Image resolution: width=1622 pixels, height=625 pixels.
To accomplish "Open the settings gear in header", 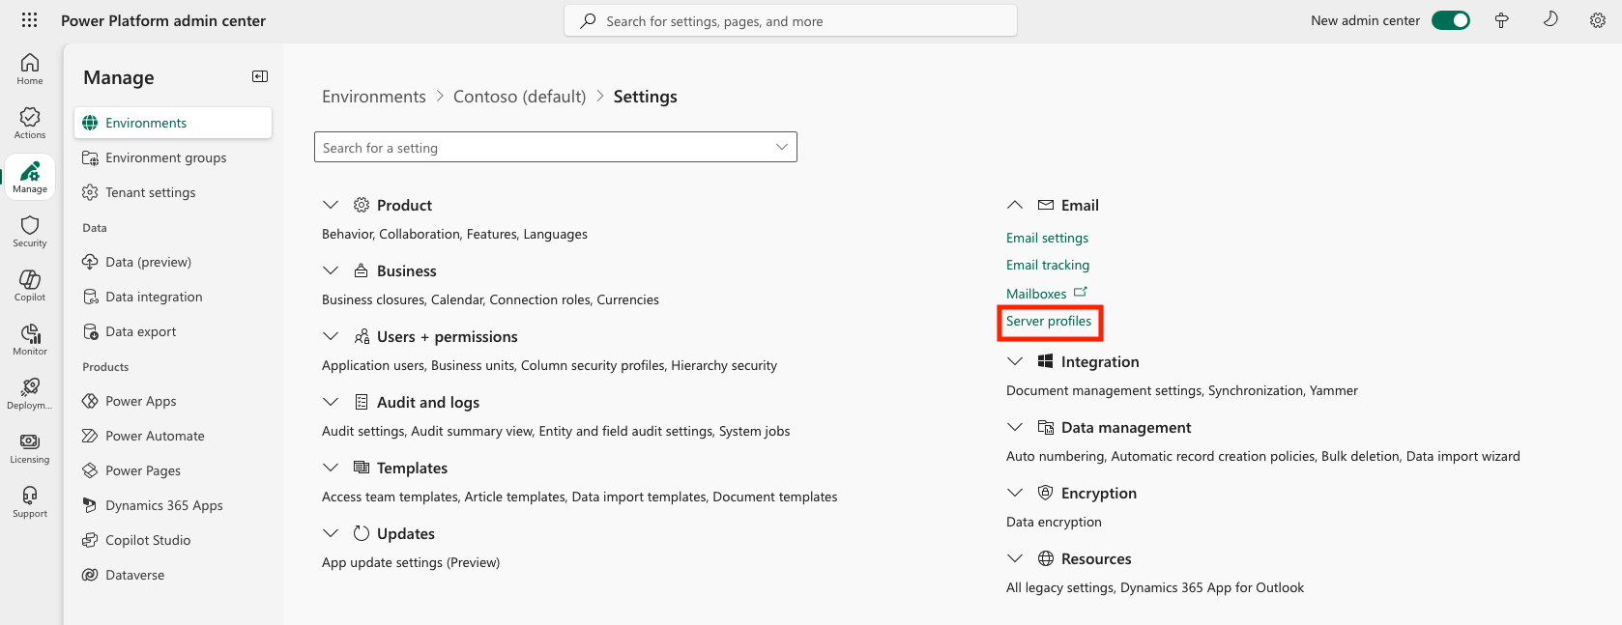I will (1598, 20).
